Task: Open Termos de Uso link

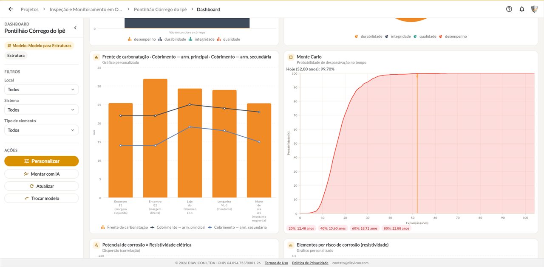Action: (x=276, y=263)
